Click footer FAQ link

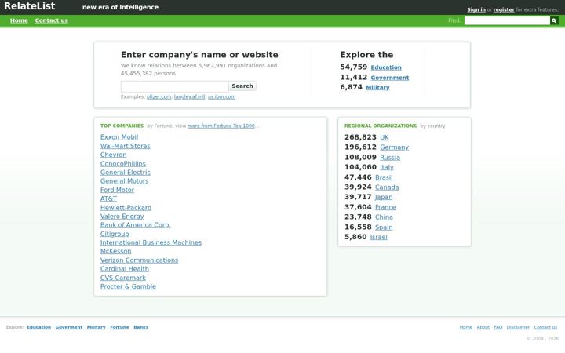(498, 327)
